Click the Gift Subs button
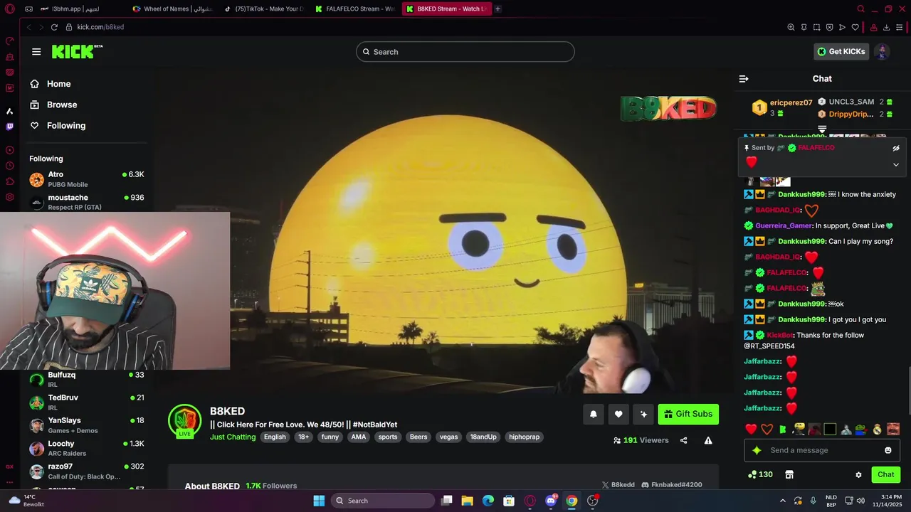 tap(688, 414)
